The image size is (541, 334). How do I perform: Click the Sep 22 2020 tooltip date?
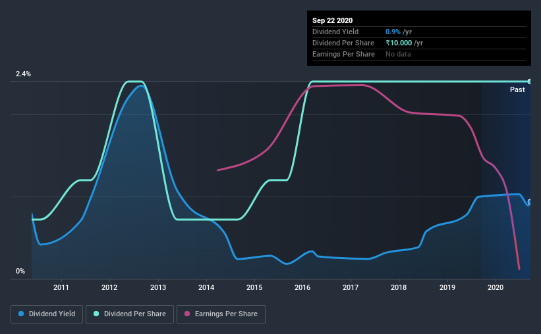click(332, 20)
